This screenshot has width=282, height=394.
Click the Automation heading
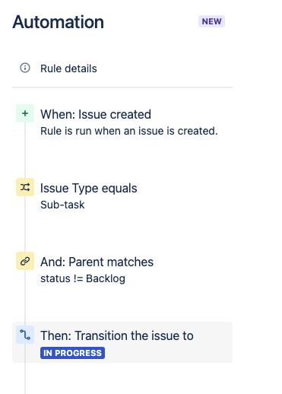pyautogui.click(x=59, y=22)
